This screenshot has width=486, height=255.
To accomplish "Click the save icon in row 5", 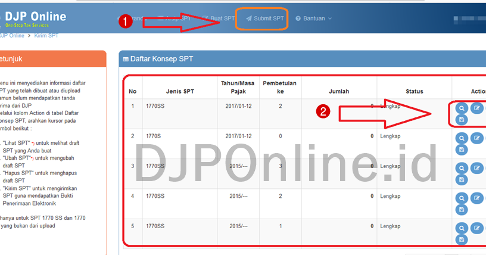I will tap(462, 240).
